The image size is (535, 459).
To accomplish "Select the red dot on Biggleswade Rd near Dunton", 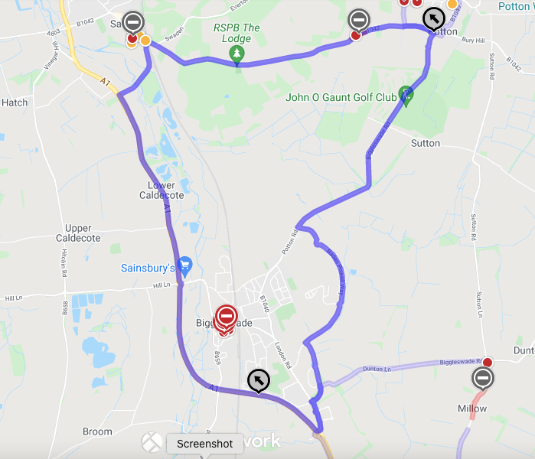I will point(488,362).
